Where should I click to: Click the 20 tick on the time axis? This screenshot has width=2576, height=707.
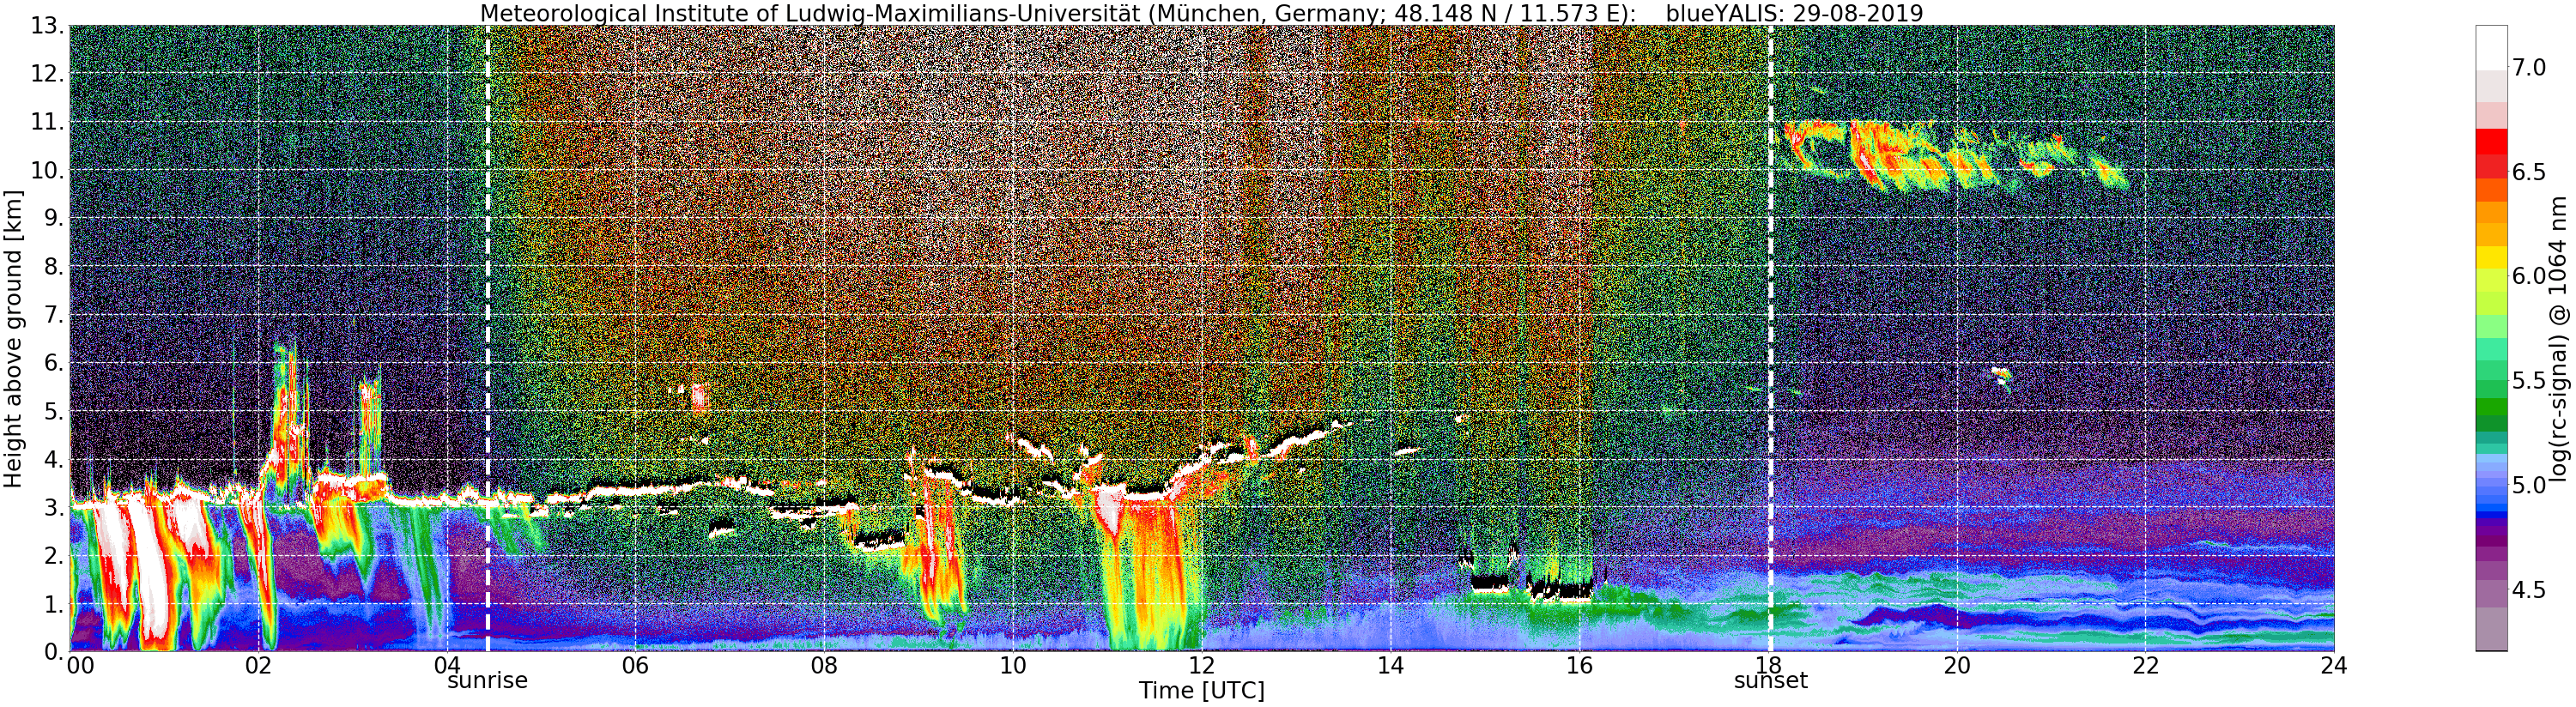pyautogui.click(x=1956, y=665)
